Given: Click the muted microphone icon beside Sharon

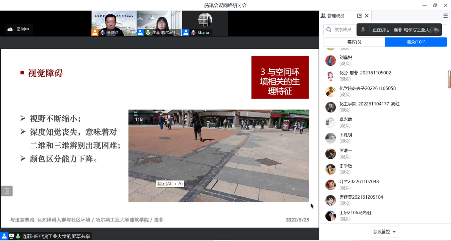Looking at the screenshot, I should click(193, 32).
